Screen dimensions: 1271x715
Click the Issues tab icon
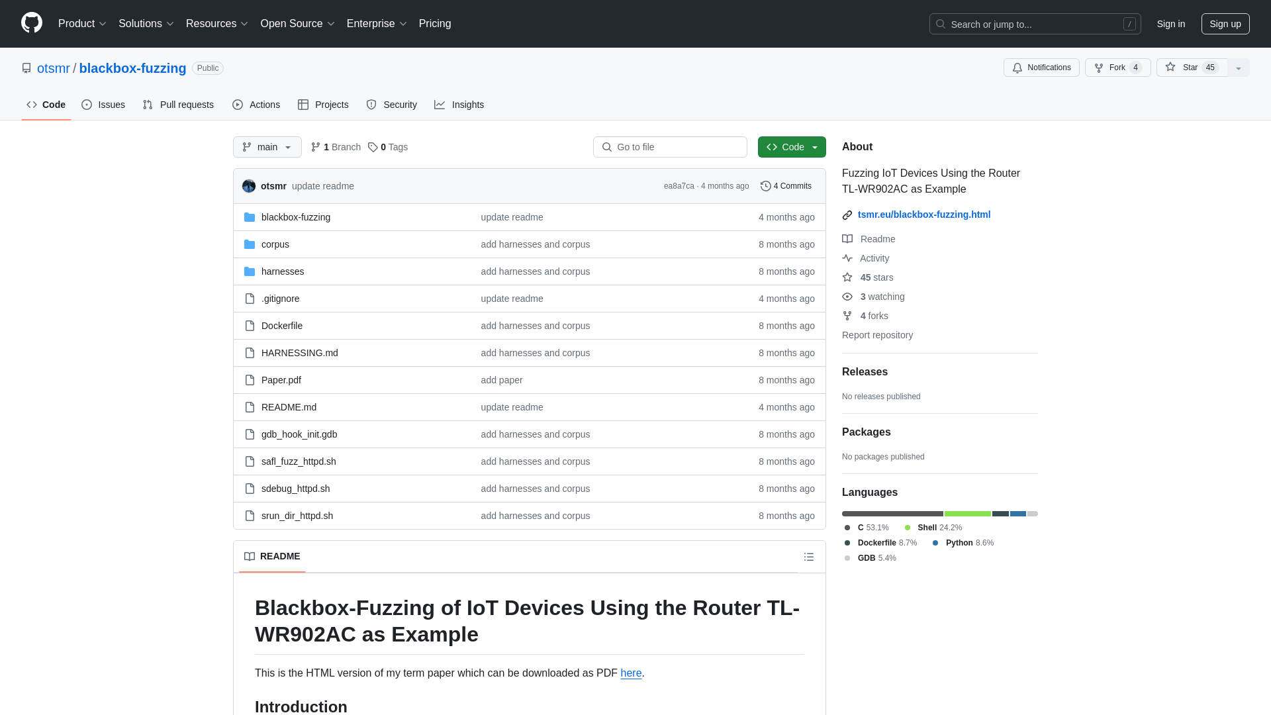(87, 104)
